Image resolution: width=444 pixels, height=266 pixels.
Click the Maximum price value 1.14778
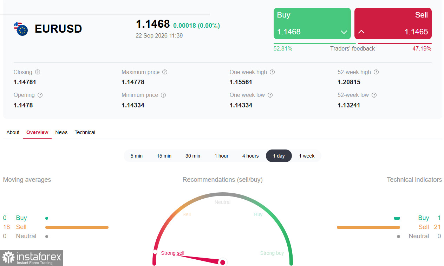133,82
